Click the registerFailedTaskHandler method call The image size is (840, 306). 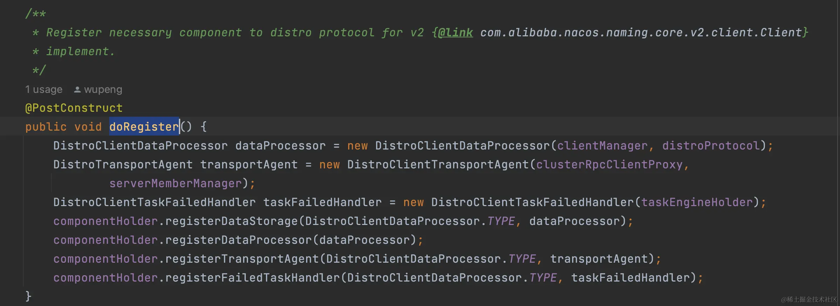tap(252, 278)
